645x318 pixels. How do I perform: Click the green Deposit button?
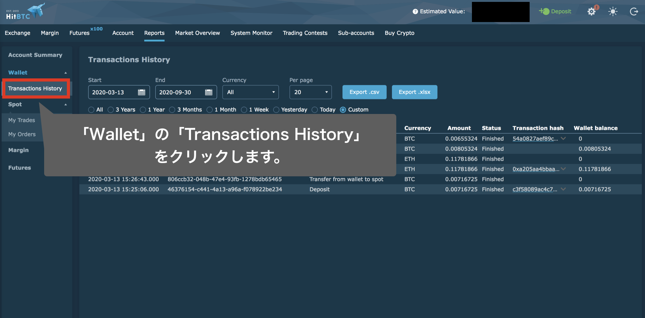tap(555, 11)
